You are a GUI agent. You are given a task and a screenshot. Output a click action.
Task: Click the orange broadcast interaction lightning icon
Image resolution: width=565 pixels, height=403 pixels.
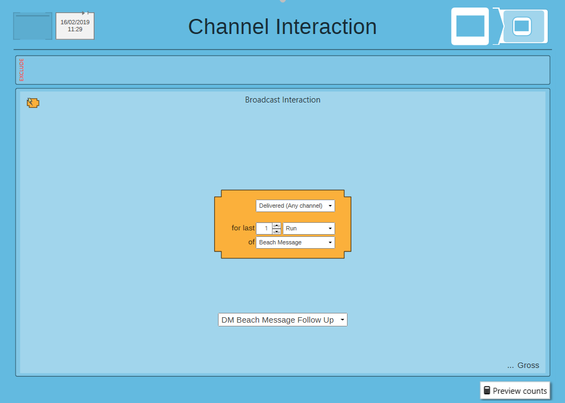[x=33, y=103]
